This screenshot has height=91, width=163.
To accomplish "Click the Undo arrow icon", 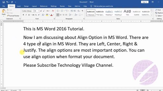I will (7, 2).
